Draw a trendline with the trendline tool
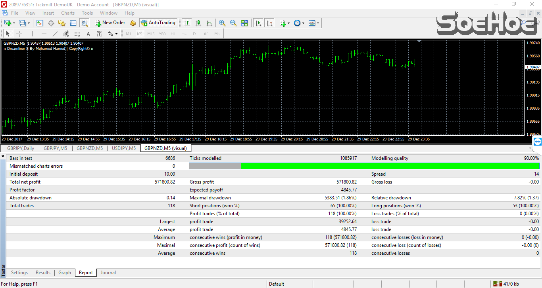This screenshot has height=288, width=542. 55,34
